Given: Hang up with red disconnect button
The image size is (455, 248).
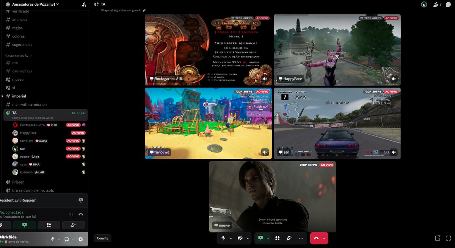Looking at the screenshot, I should (316, 238).
